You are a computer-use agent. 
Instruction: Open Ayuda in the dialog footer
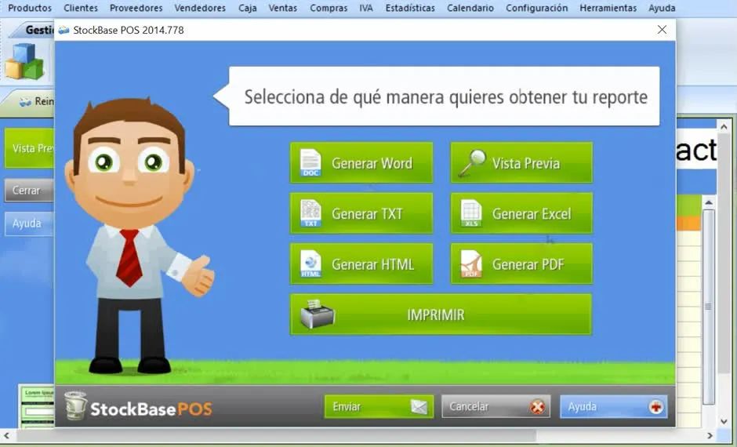pyautogui.click(x=613, y=406)
